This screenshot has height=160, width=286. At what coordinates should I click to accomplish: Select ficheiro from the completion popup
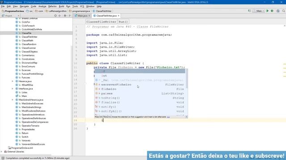click(x=140, y=89)
